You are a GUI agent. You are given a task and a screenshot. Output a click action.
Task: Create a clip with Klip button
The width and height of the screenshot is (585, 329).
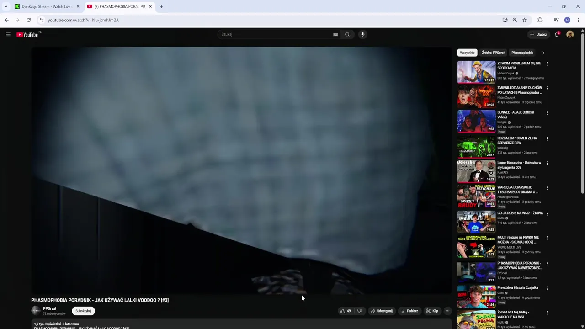tap(432, 311)
